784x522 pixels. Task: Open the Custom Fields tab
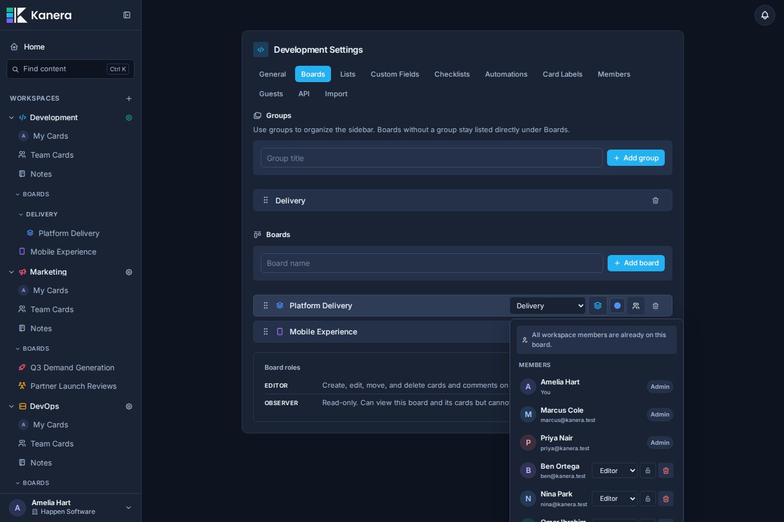(x=395, y=74)
